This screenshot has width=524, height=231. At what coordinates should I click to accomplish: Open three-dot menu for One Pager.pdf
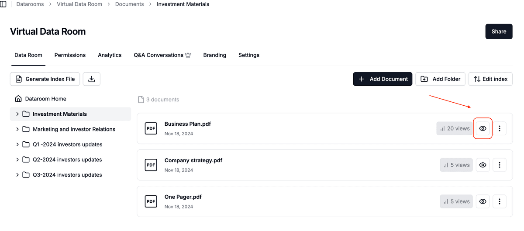500,201
